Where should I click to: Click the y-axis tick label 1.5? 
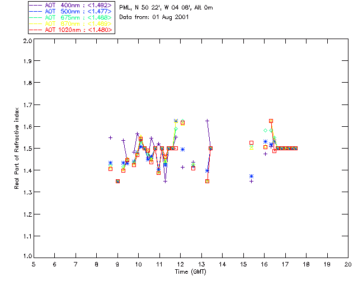tap(27, 149)
